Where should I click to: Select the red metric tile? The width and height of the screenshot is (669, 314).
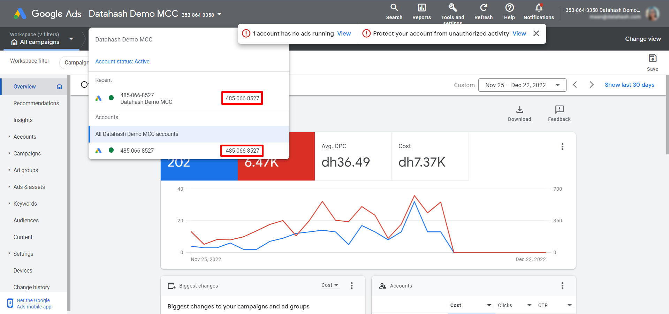tap(276, 170)
